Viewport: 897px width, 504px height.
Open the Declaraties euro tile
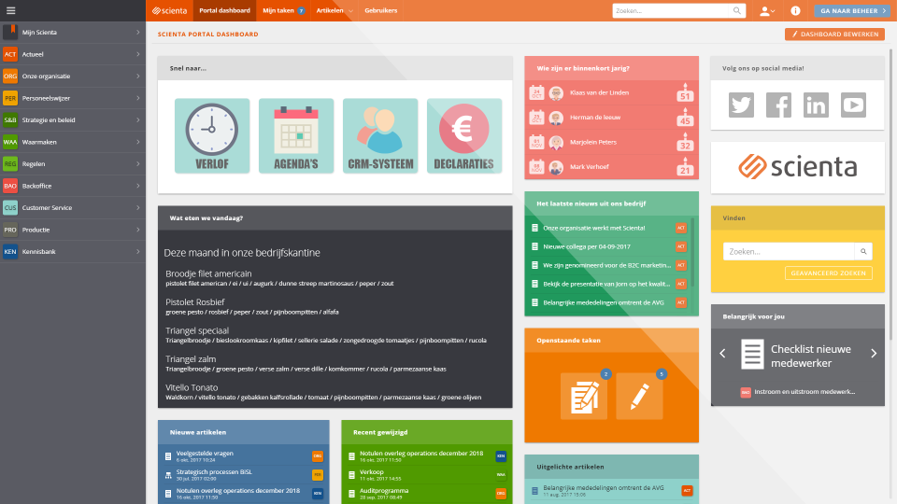coord(464,136)
